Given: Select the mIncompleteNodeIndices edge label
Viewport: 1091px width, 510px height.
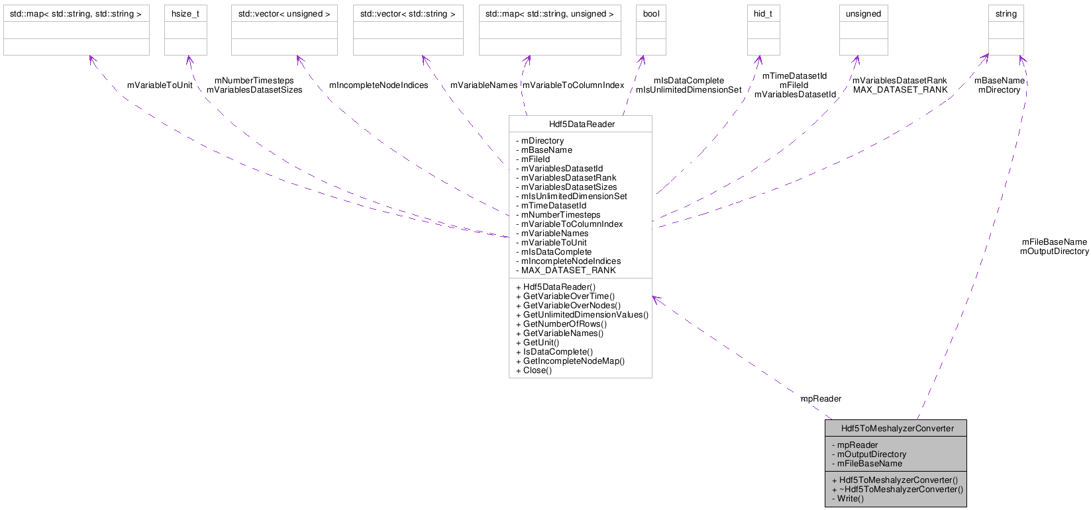Looking at the screenshot, I should point(378,85).
